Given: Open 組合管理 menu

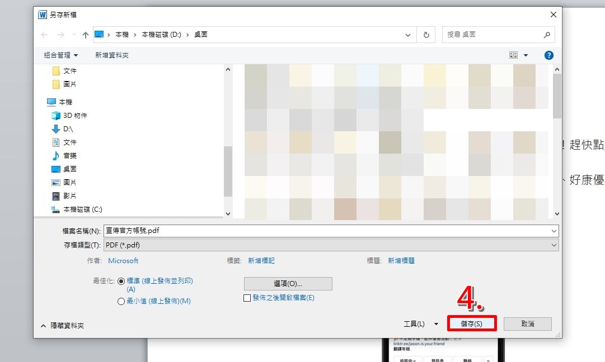Looking at the screenshot, I should point(60,55).
